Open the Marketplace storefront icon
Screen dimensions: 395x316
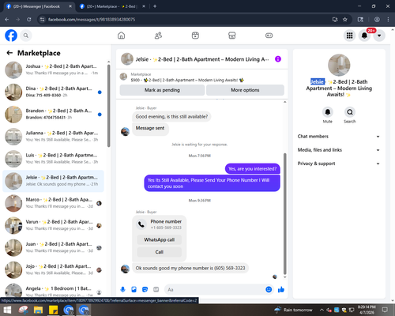232,36
